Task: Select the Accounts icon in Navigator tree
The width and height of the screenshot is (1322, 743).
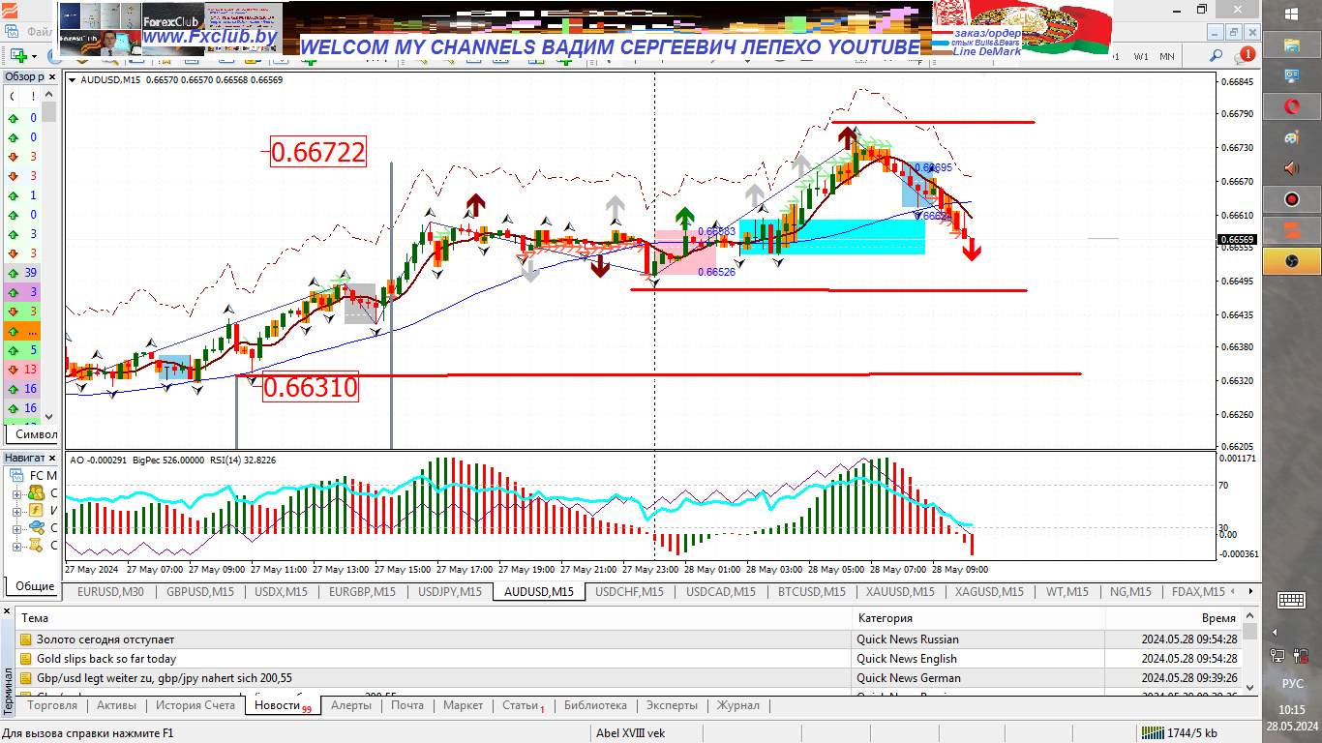Action: [x=37, y=492]
